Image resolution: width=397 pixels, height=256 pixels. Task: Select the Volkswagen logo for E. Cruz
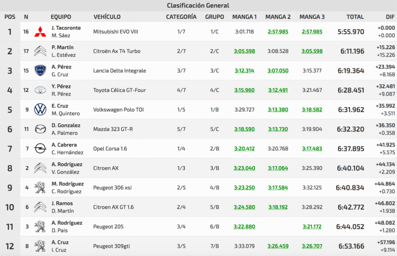click(x=40, y=110)
